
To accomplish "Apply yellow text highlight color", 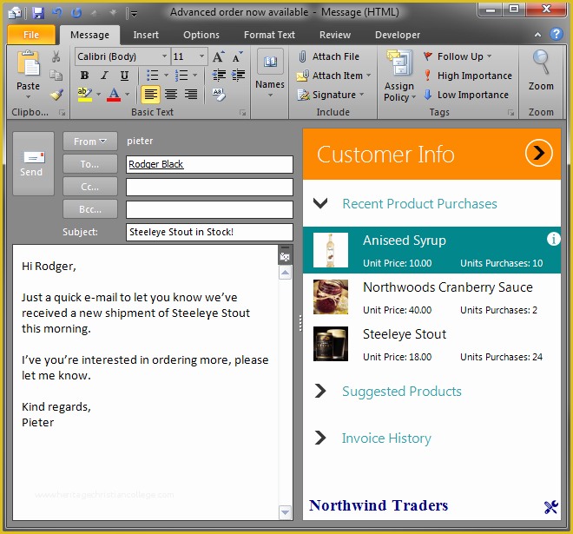I will (85, 95).
